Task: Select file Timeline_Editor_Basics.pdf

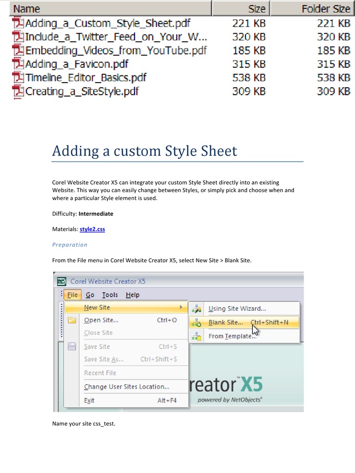Action: click(86, 78)
